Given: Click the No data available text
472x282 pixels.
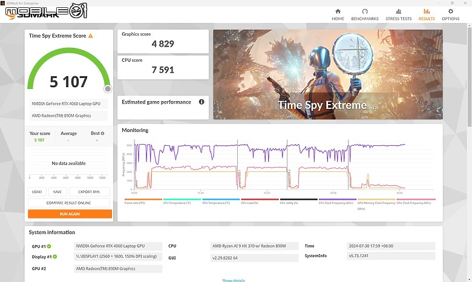Looking at the screenshot, I should point(68,163).
